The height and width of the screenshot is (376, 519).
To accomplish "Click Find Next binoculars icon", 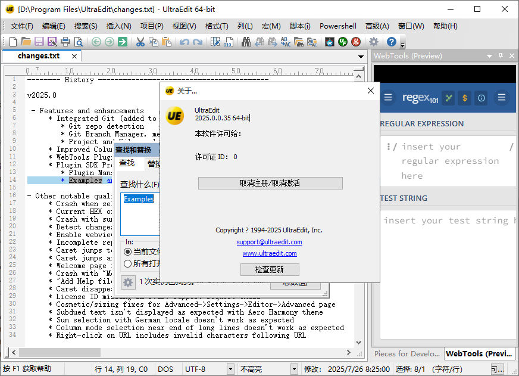I will (x=273, y=42).
